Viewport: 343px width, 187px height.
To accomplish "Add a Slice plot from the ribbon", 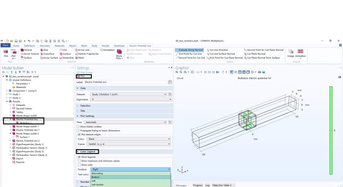I will tap(41, 50).
